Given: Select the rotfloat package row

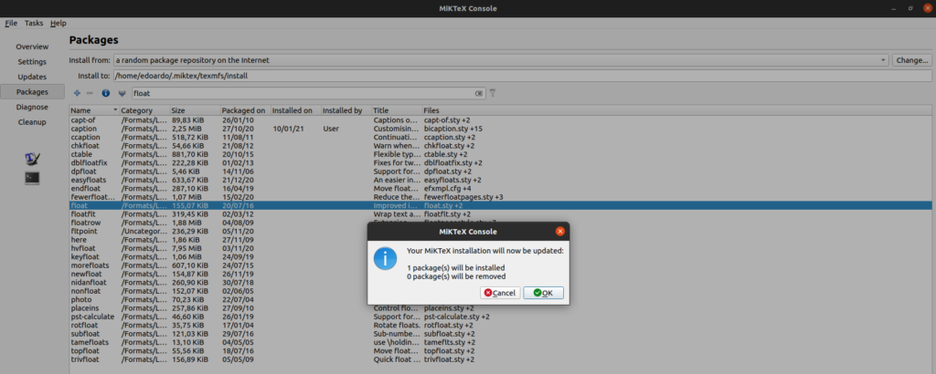Looking at the screenshot, I should (501, 325).
